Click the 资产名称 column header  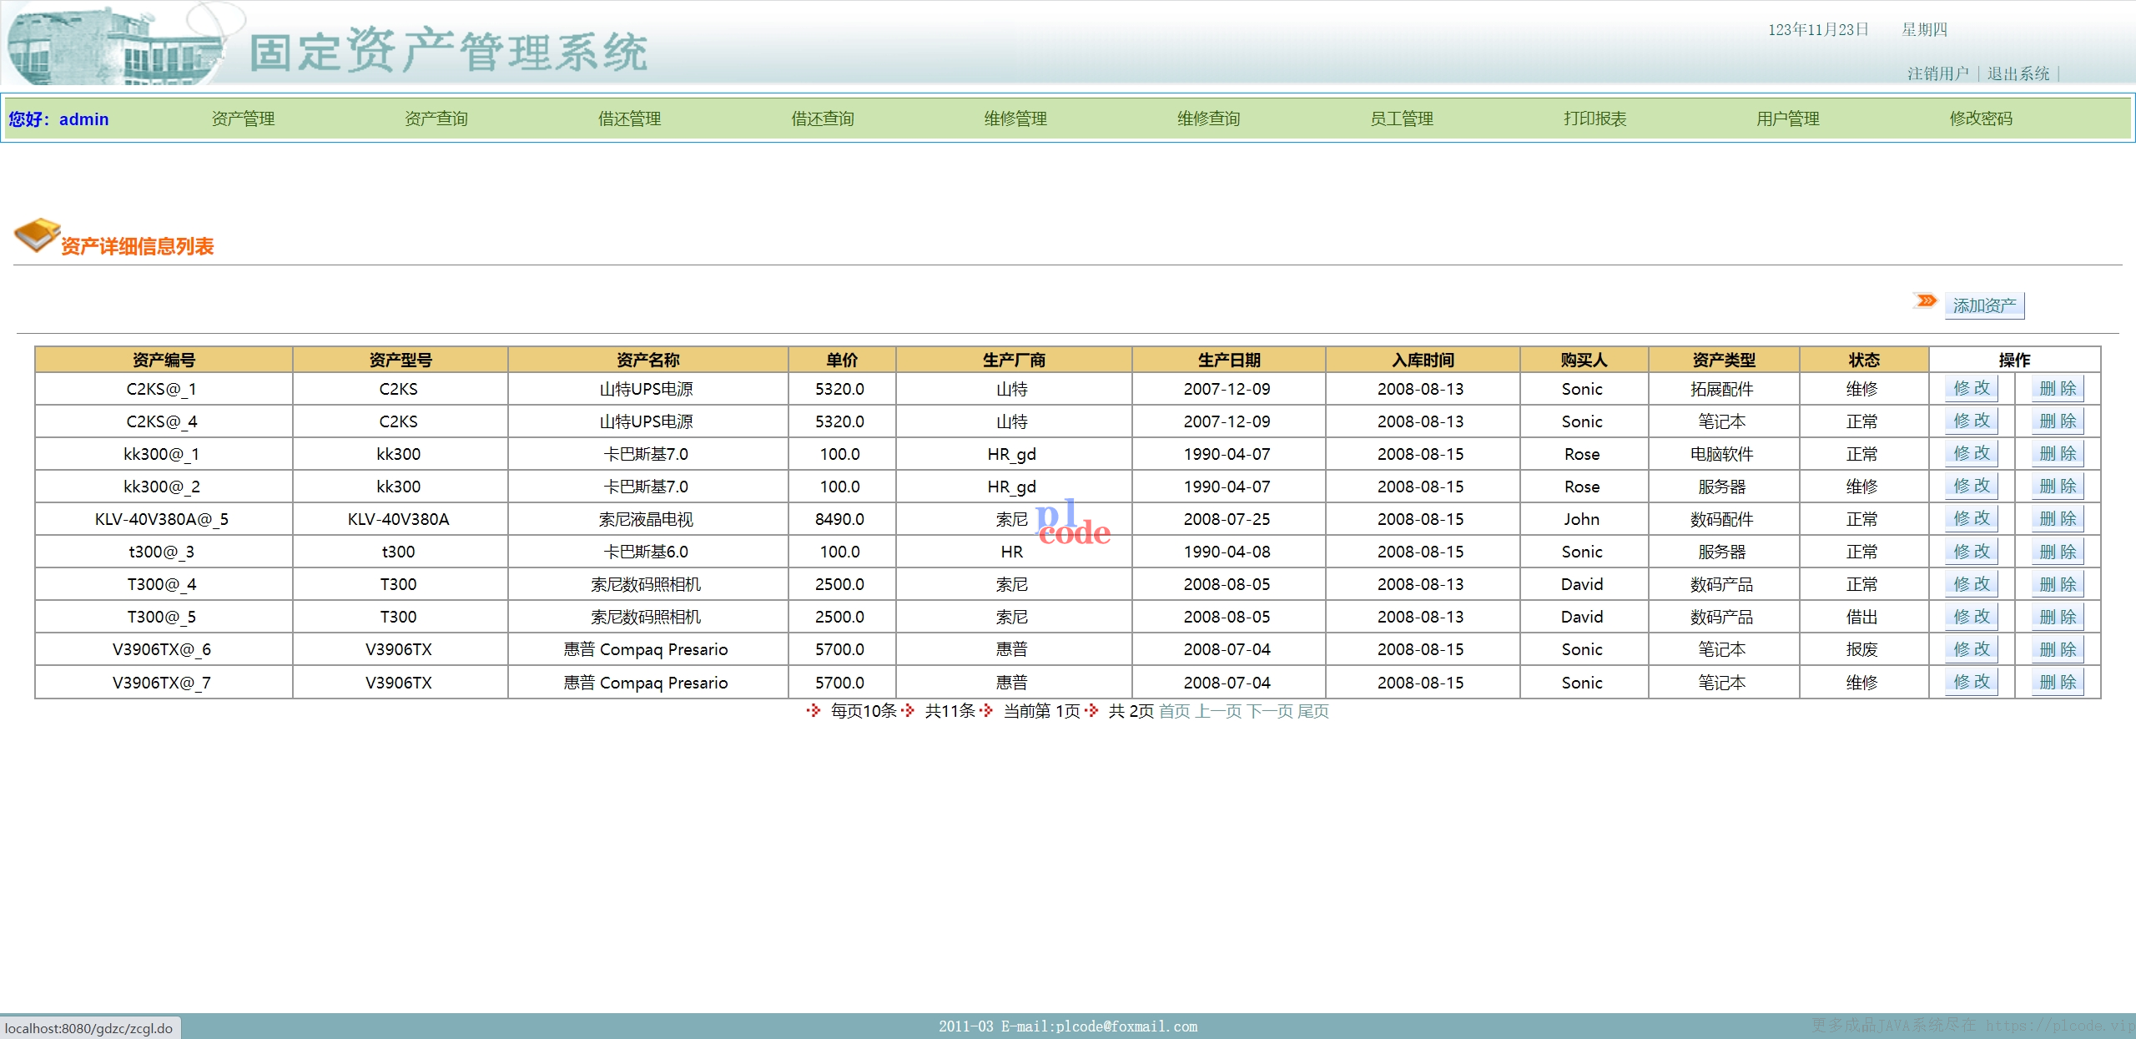[x=648, y=360]
